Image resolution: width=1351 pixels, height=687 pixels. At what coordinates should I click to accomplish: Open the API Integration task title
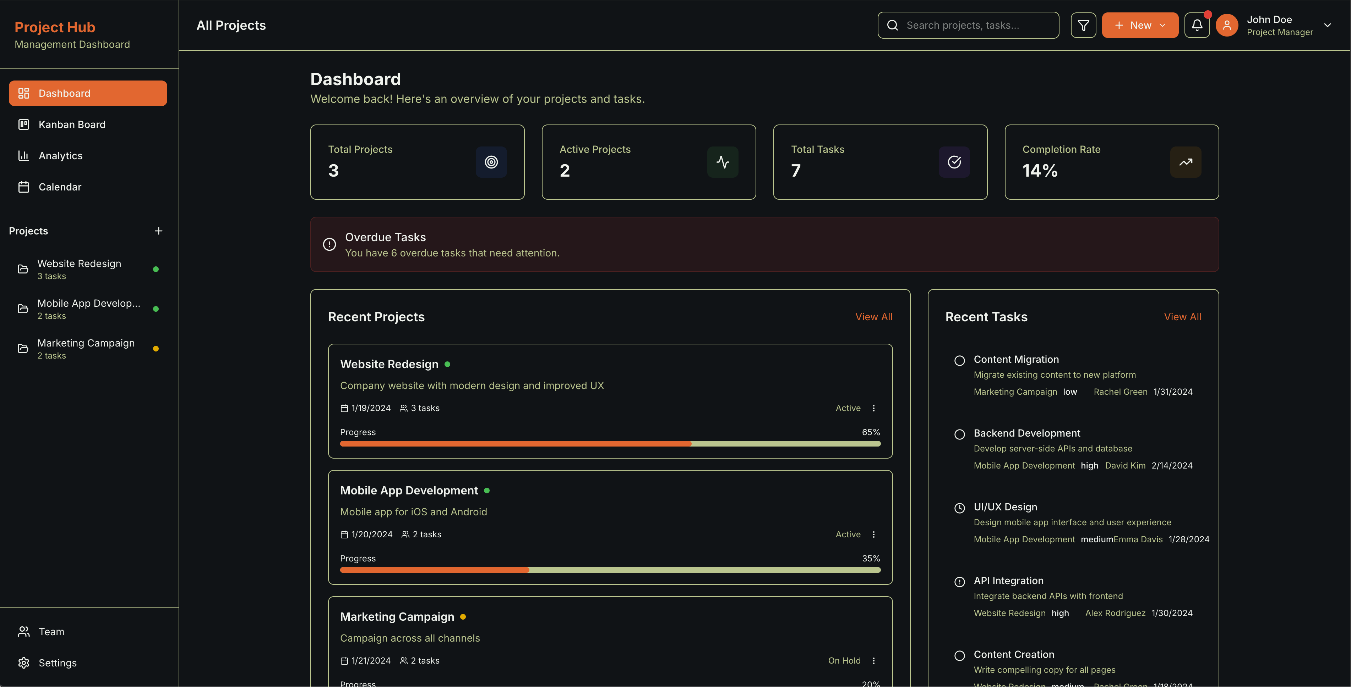pyautogui.click(x=1008, y=581)
